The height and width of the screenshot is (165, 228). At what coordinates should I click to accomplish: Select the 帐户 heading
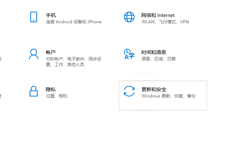[51, 52]
